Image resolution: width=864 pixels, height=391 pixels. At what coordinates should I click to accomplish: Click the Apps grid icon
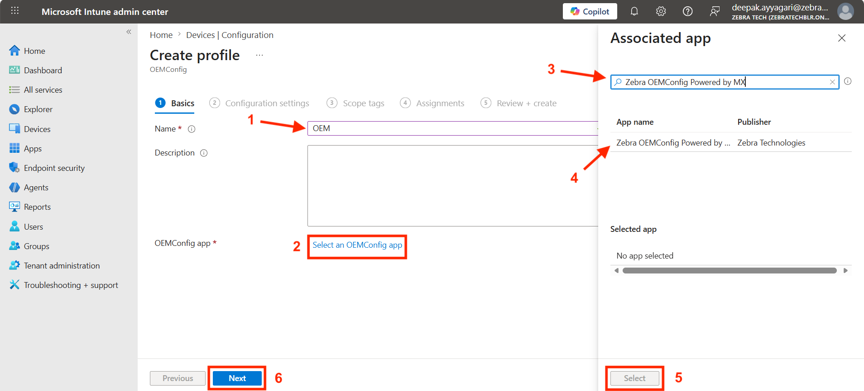click(14, 148)
